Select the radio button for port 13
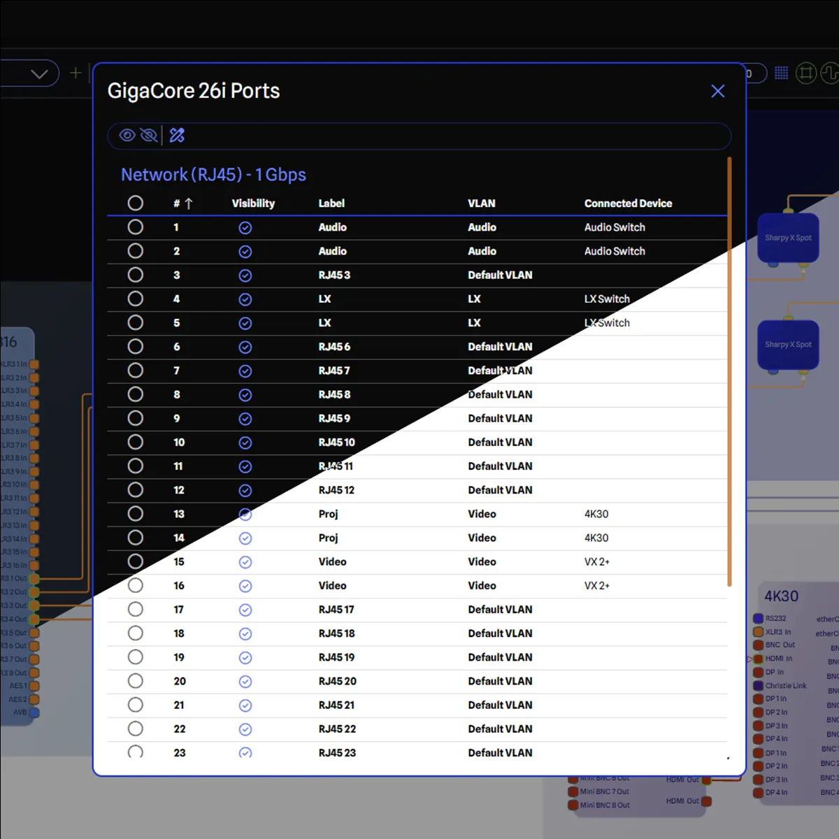 click(x=136, y=514)
